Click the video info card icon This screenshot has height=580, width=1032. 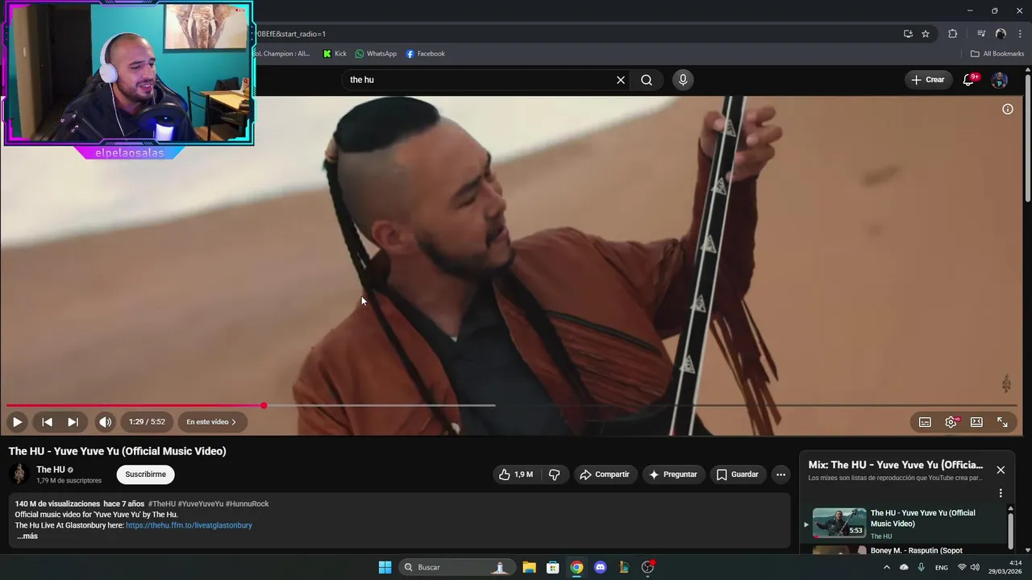pyautogui.click(x=1008, y=109)
